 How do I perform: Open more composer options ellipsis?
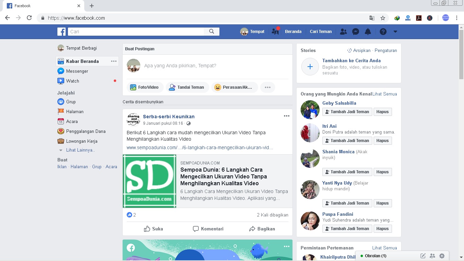coord(268,87)
